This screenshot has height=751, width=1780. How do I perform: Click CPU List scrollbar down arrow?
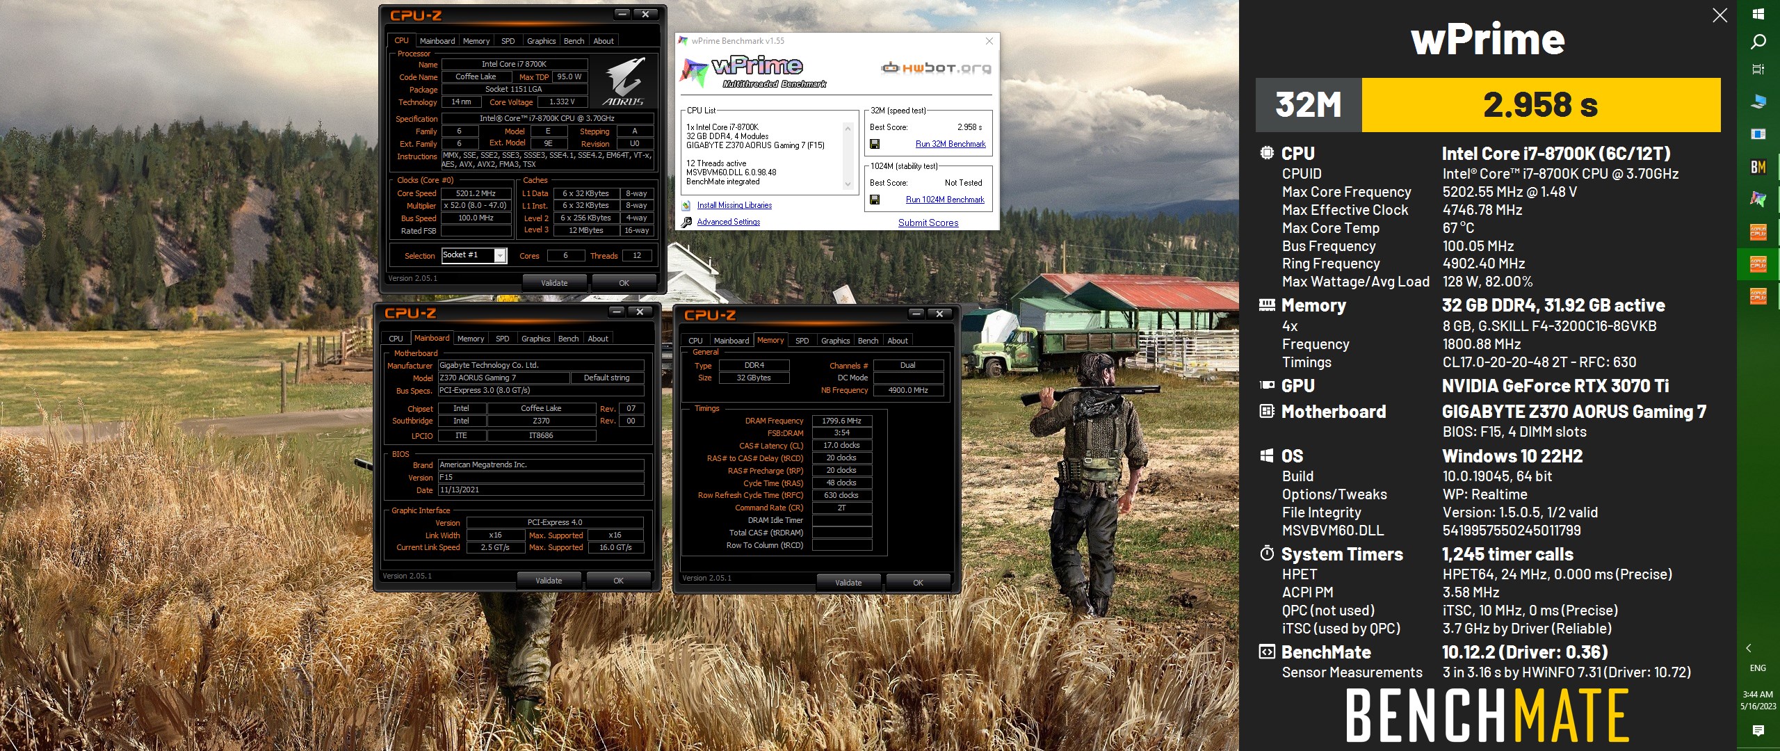(x=848, y=184)
